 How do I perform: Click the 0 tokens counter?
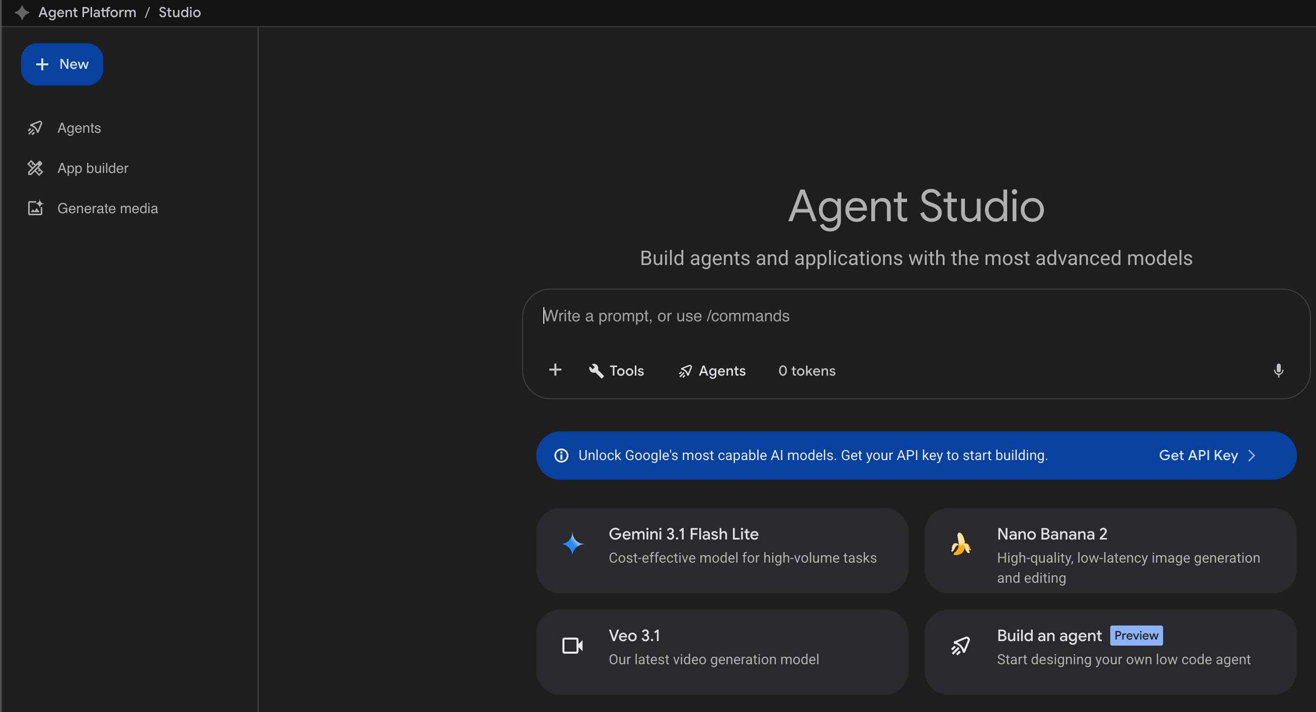click(807, 371)
